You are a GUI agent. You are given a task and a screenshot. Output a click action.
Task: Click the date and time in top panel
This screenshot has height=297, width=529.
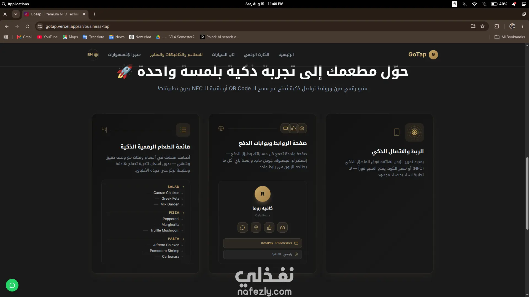264,4
